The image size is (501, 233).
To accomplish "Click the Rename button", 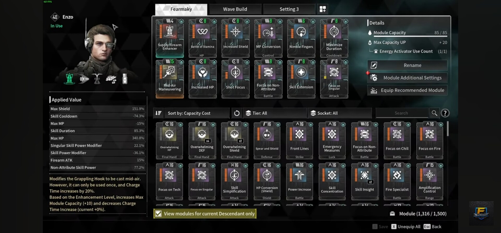I will pyautogui.click(x=407, y=65).
